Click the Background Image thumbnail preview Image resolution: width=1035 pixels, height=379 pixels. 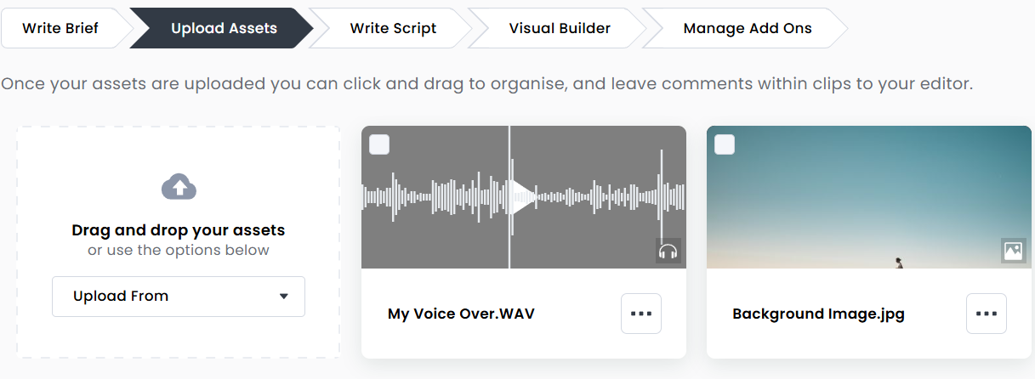pos(869,197)
